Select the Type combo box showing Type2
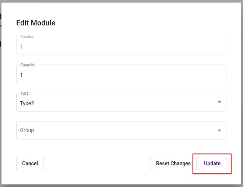Image resolution: width=243 pixels, height=187 pixels. click(x=121, y=102)
